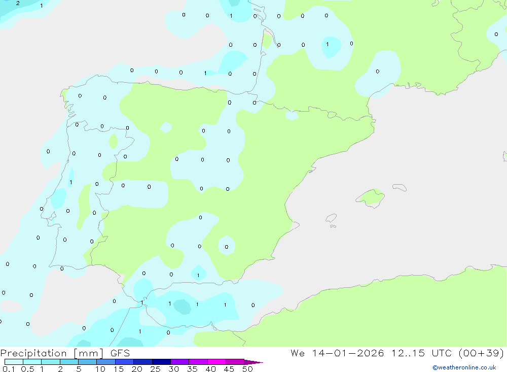The image size is (507, 372).
Task: Click the legend scale label "10"
Action: click(100, 369)
